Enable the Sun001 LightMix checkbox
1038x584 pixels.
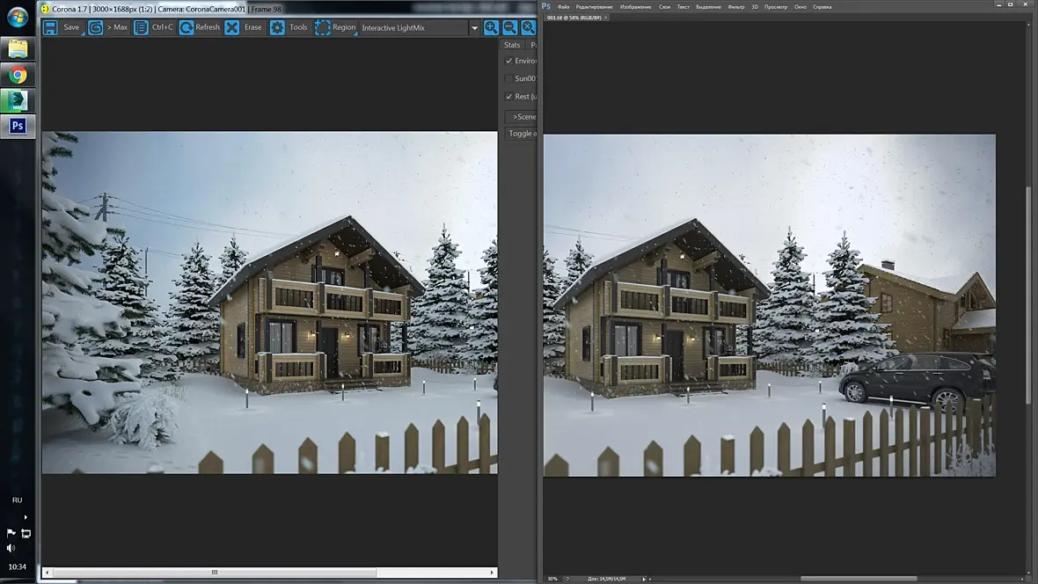pos(509,79)
